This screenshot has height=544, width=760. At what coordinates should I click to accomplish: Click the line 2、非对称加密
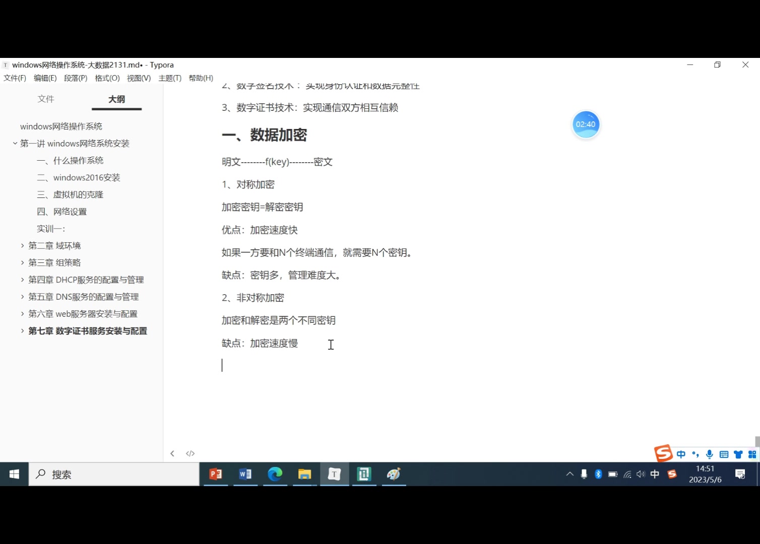253,298
